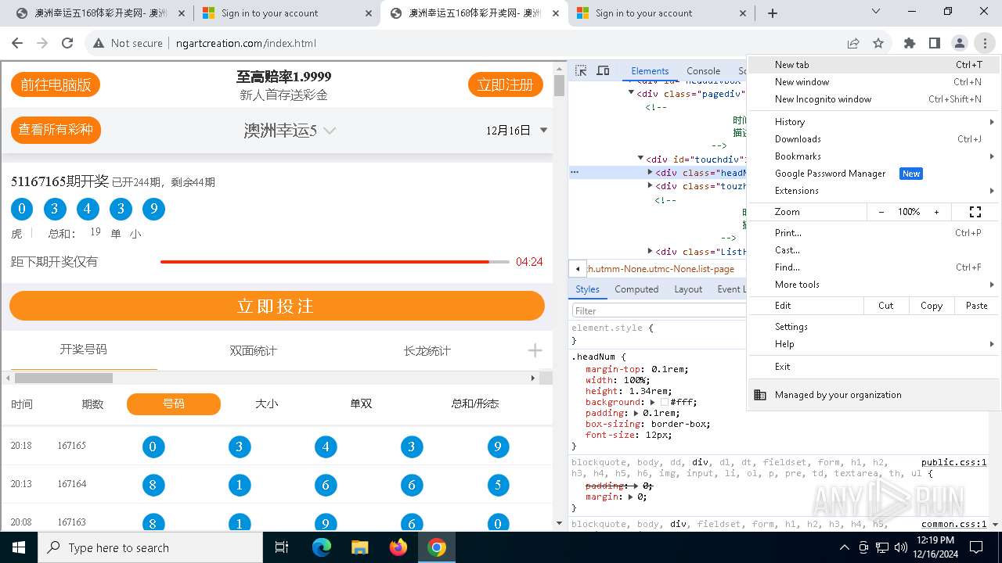
Task: Select New Incognito window menu item
Action: click(874, 99)
